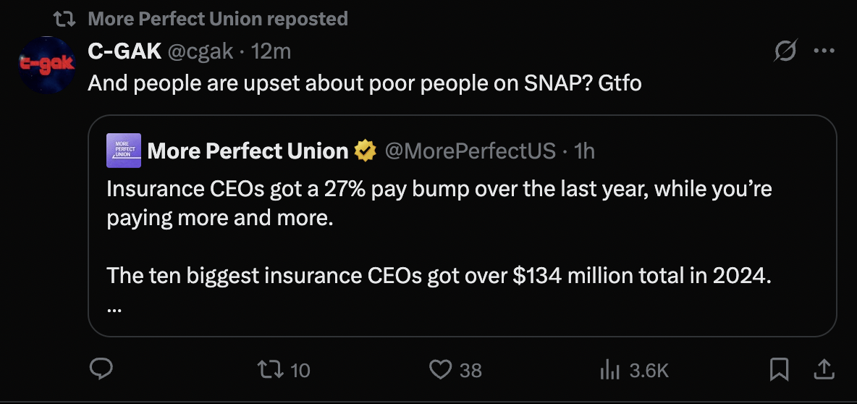Open the three-dot More options menu
857x404 pixels.
coord(824,51)
